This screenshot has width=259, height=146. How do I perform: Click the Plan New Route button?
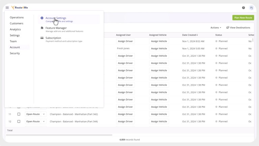click(243, 18)
